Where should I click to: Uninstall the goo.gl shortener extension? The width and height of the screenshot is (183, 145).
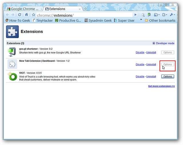pyautogui.click(x=151, y=53)
